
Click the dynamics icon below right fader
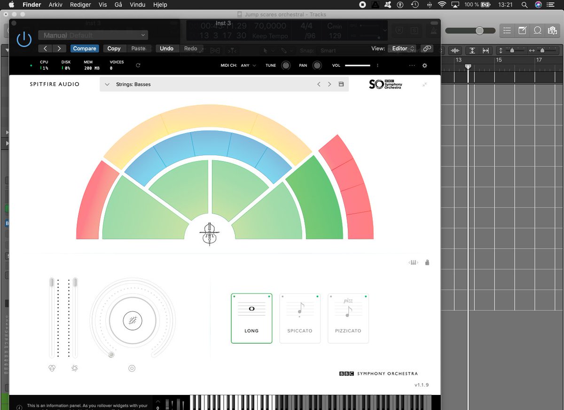click(x=75, y=368)
